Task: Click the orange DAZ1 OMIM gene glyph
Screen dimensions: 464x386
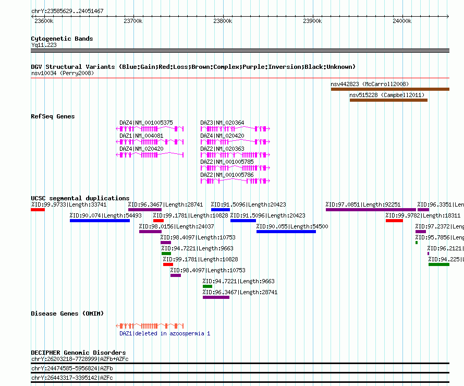Action: tap(150, 326)
